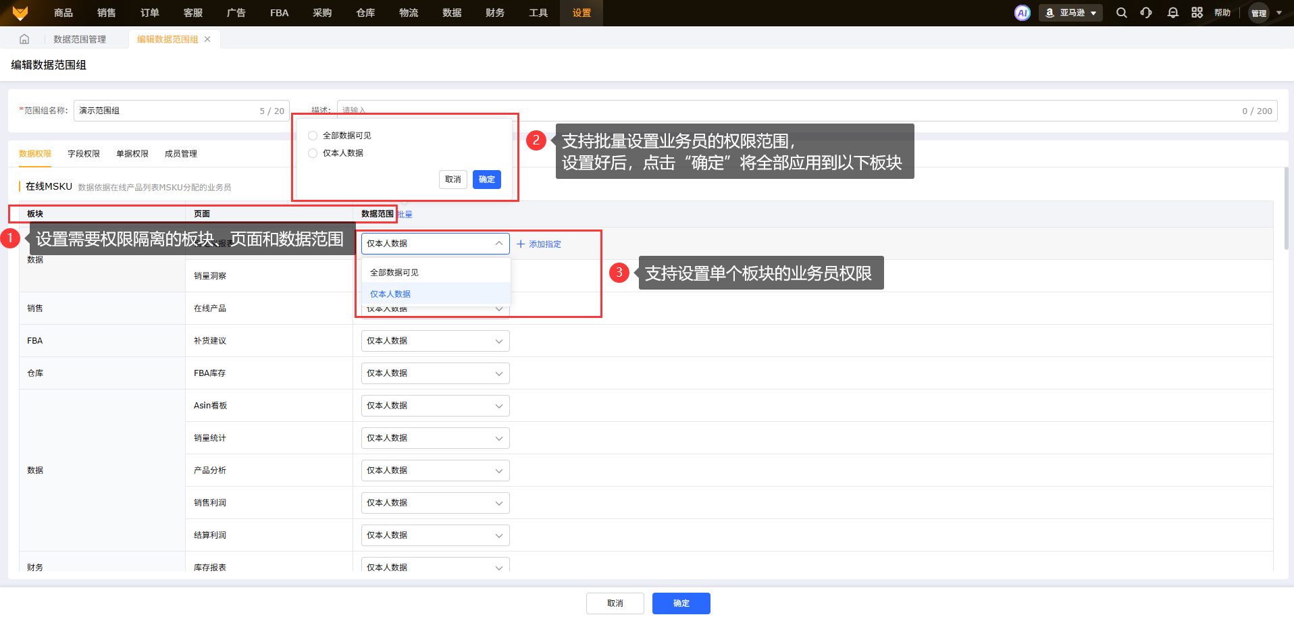This screenshot has height=619, width=1294.
Task: Open the 广告 menu in top navigation
Action: click(x=236, y=13)
